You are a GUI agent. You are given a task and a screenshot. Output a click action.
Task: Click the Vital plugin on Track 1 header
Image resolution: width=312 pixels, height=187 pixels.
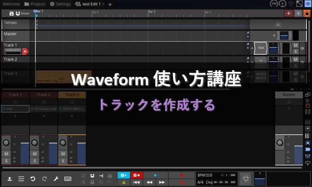[x=261, y=48]
